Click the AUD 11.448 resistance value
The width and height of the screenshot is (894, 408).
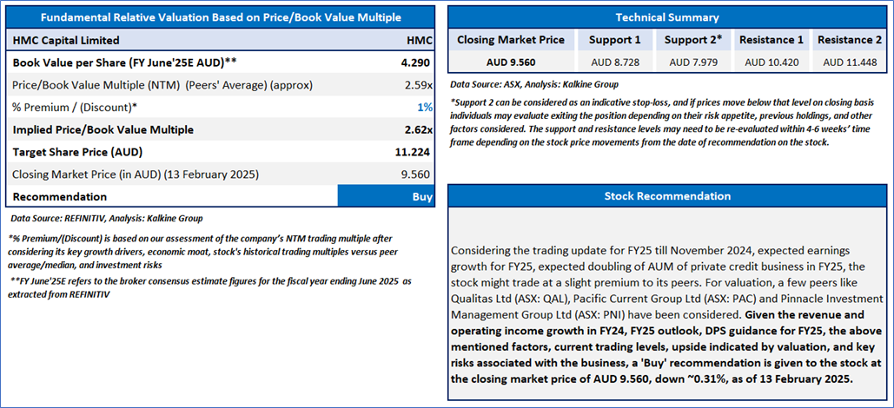pyautogui.click(x=850, y=63)
